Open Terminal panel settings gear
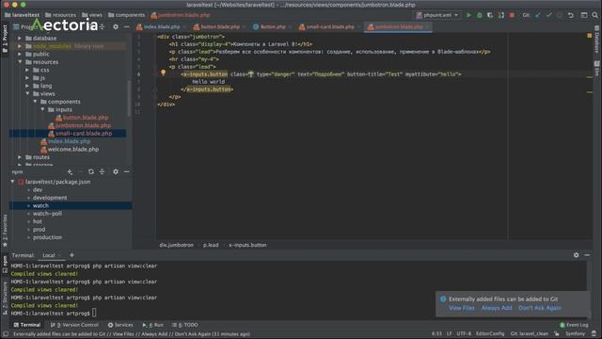 pyautogui.click(x=577, y=255)
